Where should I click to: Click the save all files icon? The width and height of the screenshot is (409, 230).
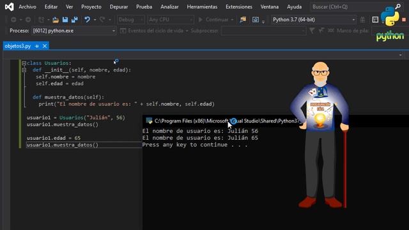(x=74, y=20)
